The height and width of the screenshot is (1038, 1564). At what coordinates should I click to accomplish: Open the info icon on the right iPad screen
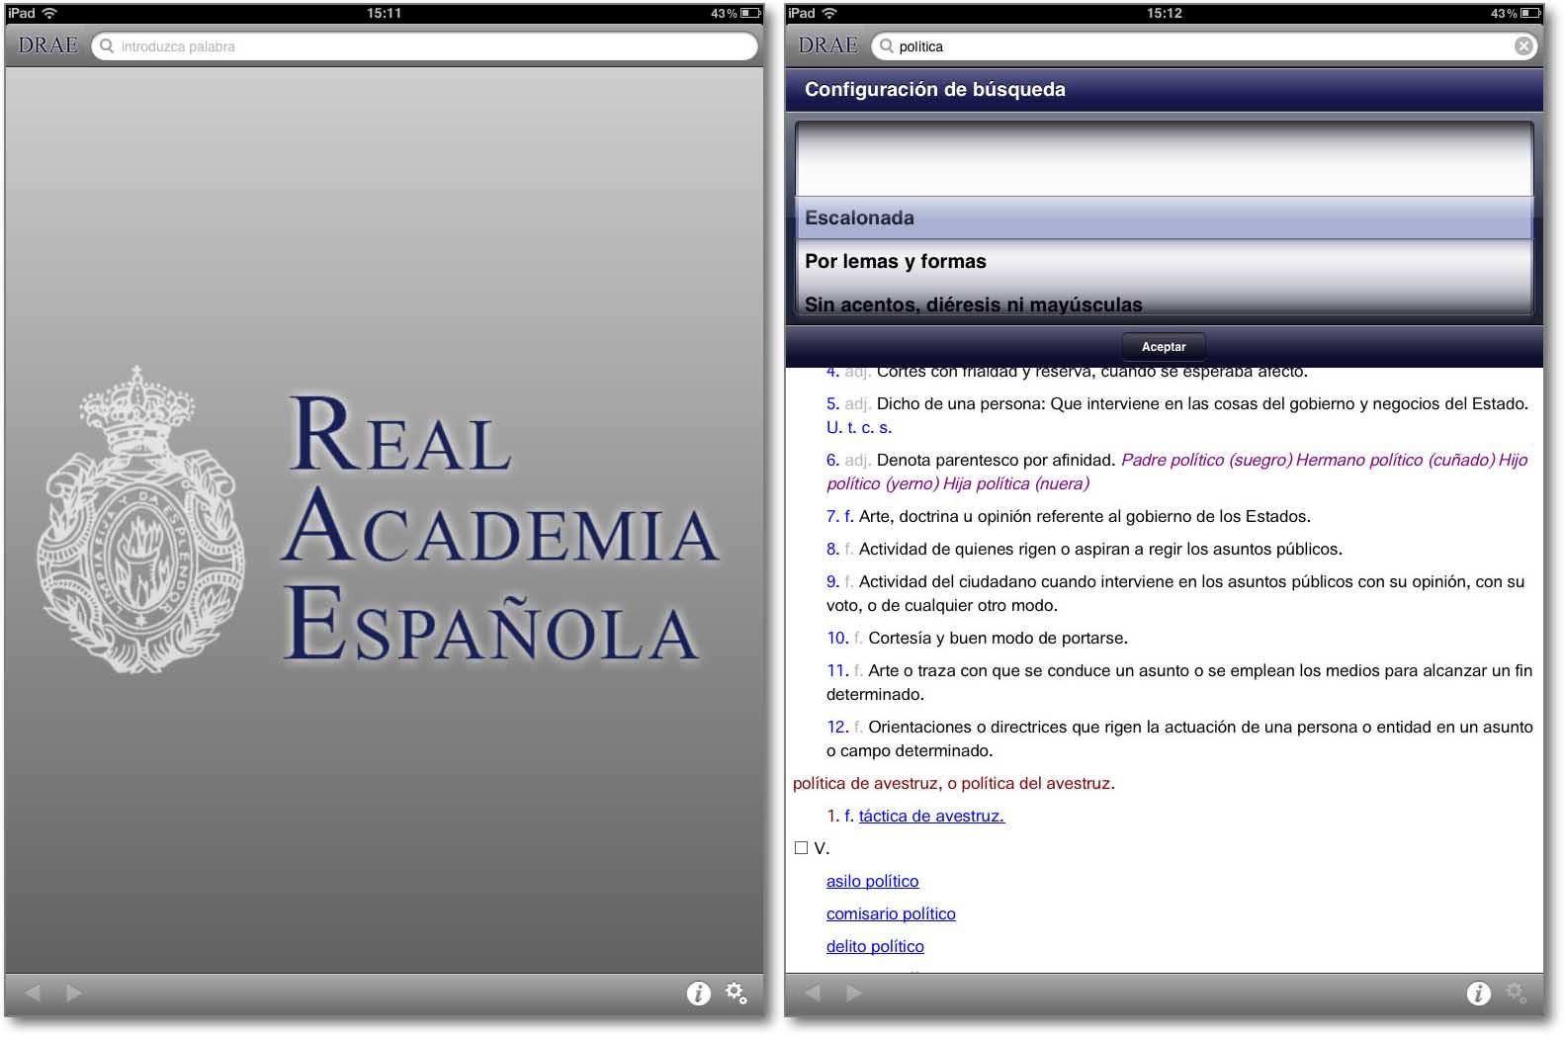tap(1478, 994)
